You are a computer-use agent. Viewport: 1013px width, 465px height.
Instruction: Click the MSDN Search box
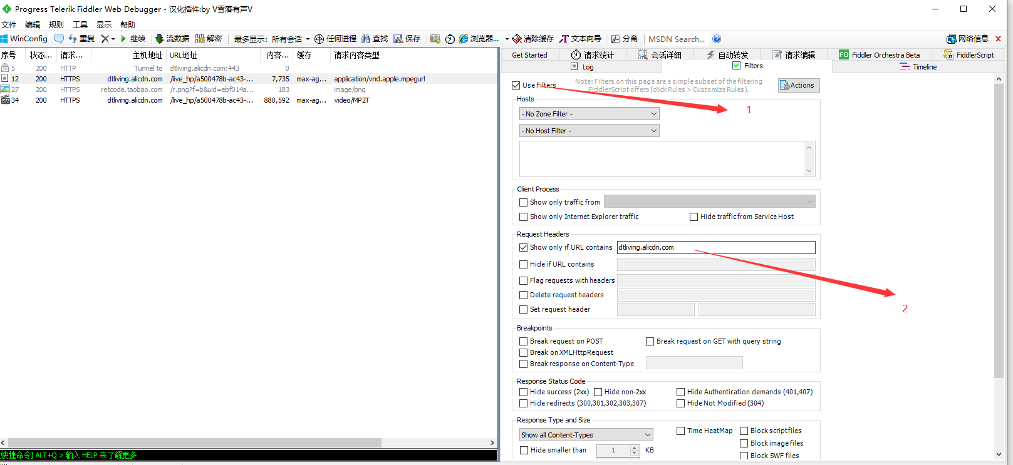tap(677, 39)
